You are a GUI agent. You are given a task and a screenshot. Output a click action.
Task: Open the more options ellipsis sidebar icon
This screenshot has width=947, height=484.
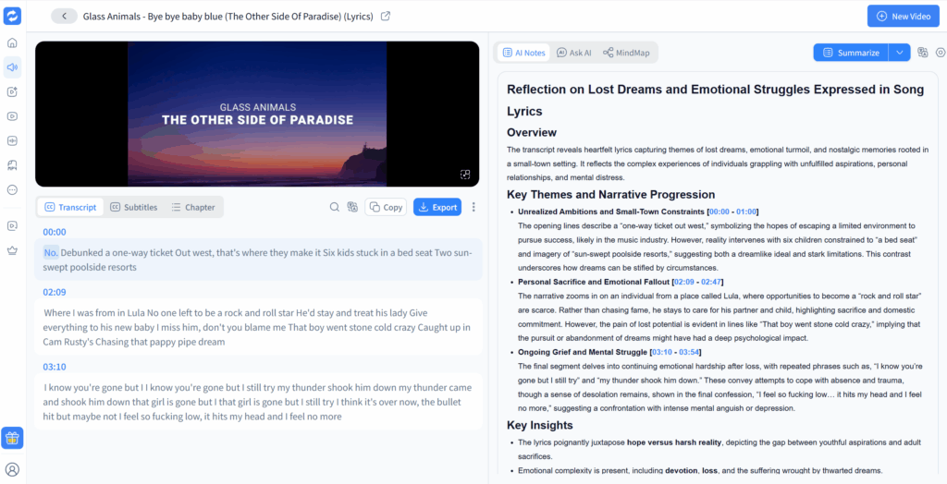point(12,189)
